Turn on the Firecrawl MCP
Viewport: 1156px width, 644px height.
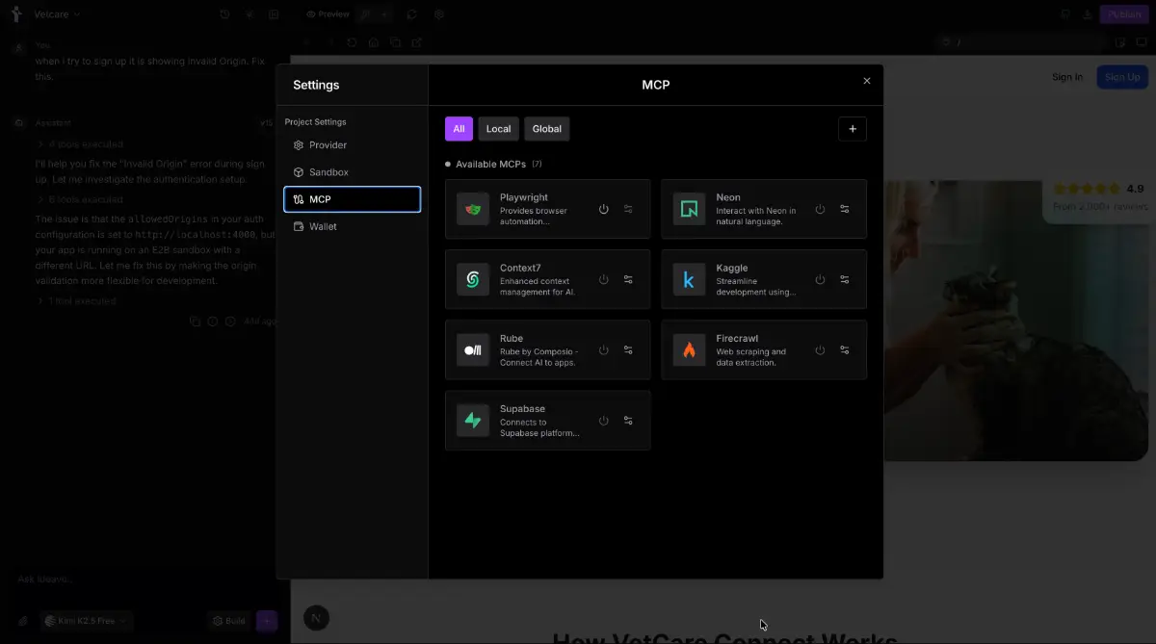tap(820, 349)
